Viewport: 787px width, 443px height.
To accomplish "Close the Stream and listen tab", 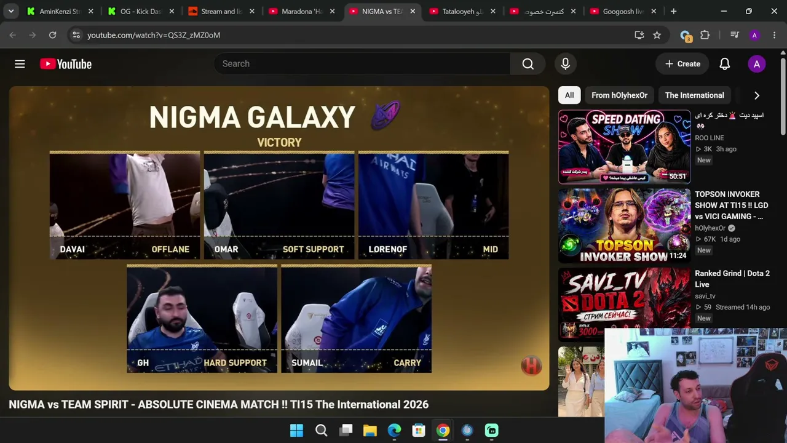I will (252, 11).
